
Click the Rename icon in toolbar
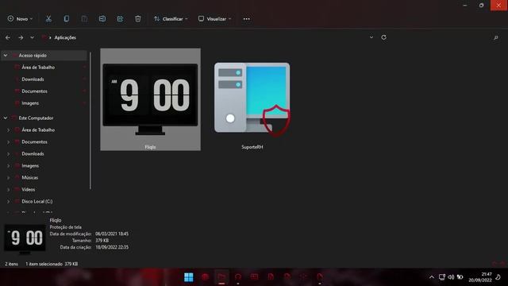[102, 19]
